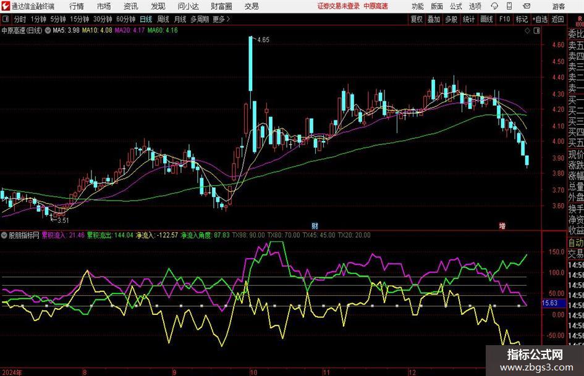Click the 通达信 red logo icon
The width and height of the screenshot is (584, 376).
[5, 6]
